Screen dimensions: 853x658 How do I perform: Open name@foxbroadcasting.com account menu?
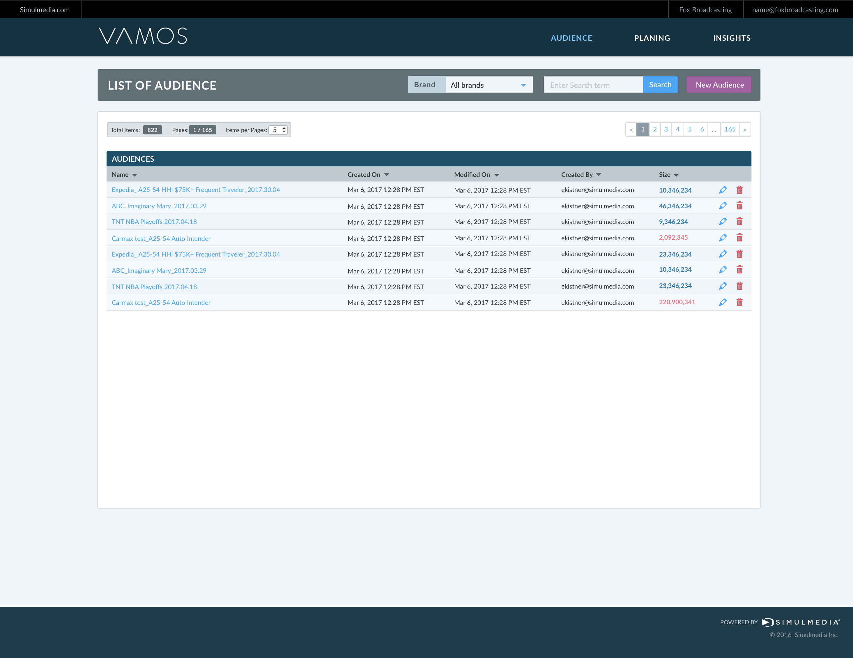pos(795,10)
